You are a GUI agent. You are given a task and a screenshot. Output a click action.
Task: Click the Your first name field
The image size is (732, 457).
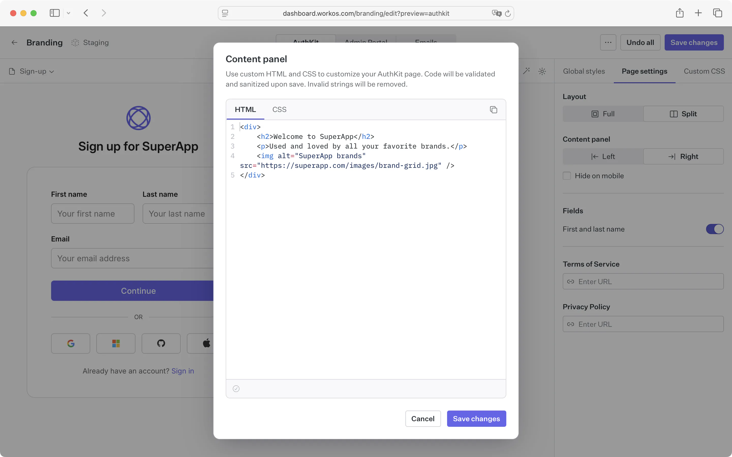[93, 214]
